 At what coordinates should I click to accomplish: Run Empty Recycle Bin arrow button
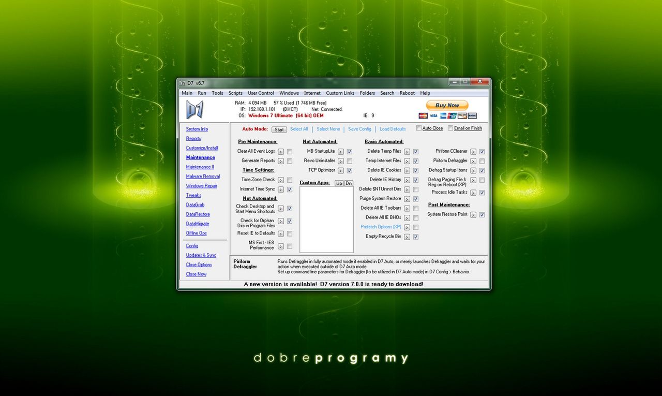407,237
